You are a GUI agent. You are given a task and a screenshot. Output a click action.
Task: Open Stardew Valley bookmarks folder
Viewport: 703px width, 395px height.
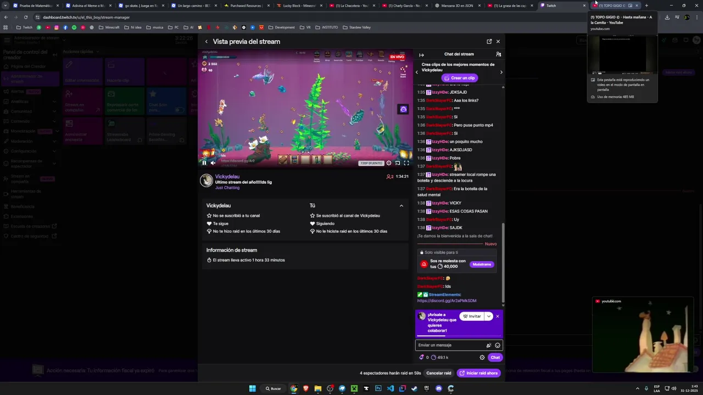coord(356,27)
